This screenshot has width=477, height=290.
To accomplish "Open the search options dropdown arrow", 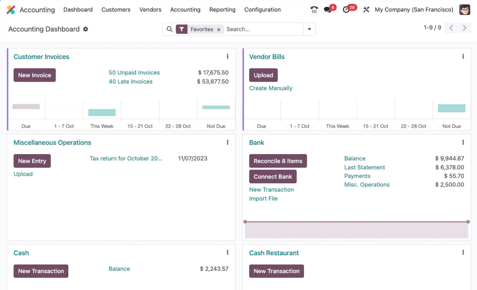I will [309, 29].
